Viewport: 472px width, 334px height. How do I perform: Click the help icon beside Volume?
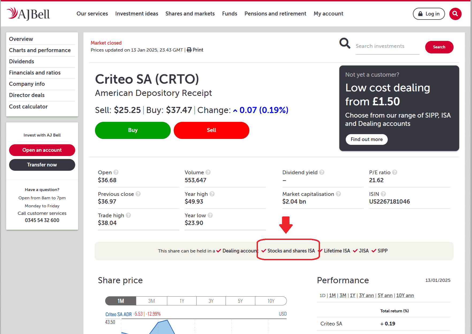pos(208,172)
